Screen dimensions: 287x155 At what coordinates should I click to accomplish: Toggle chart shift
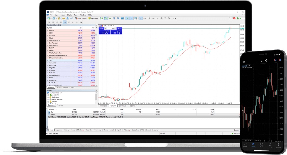click(x=131, y=18)
